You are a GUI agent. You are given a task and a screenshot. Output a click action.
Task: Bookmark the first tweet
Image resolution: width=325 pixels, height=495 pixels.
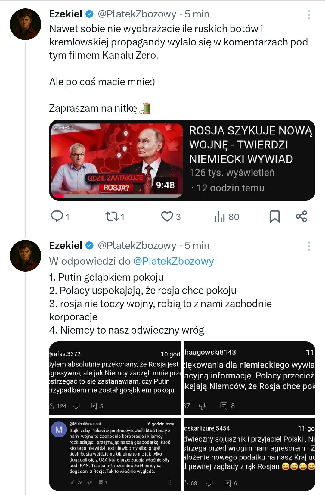[274, 216]
